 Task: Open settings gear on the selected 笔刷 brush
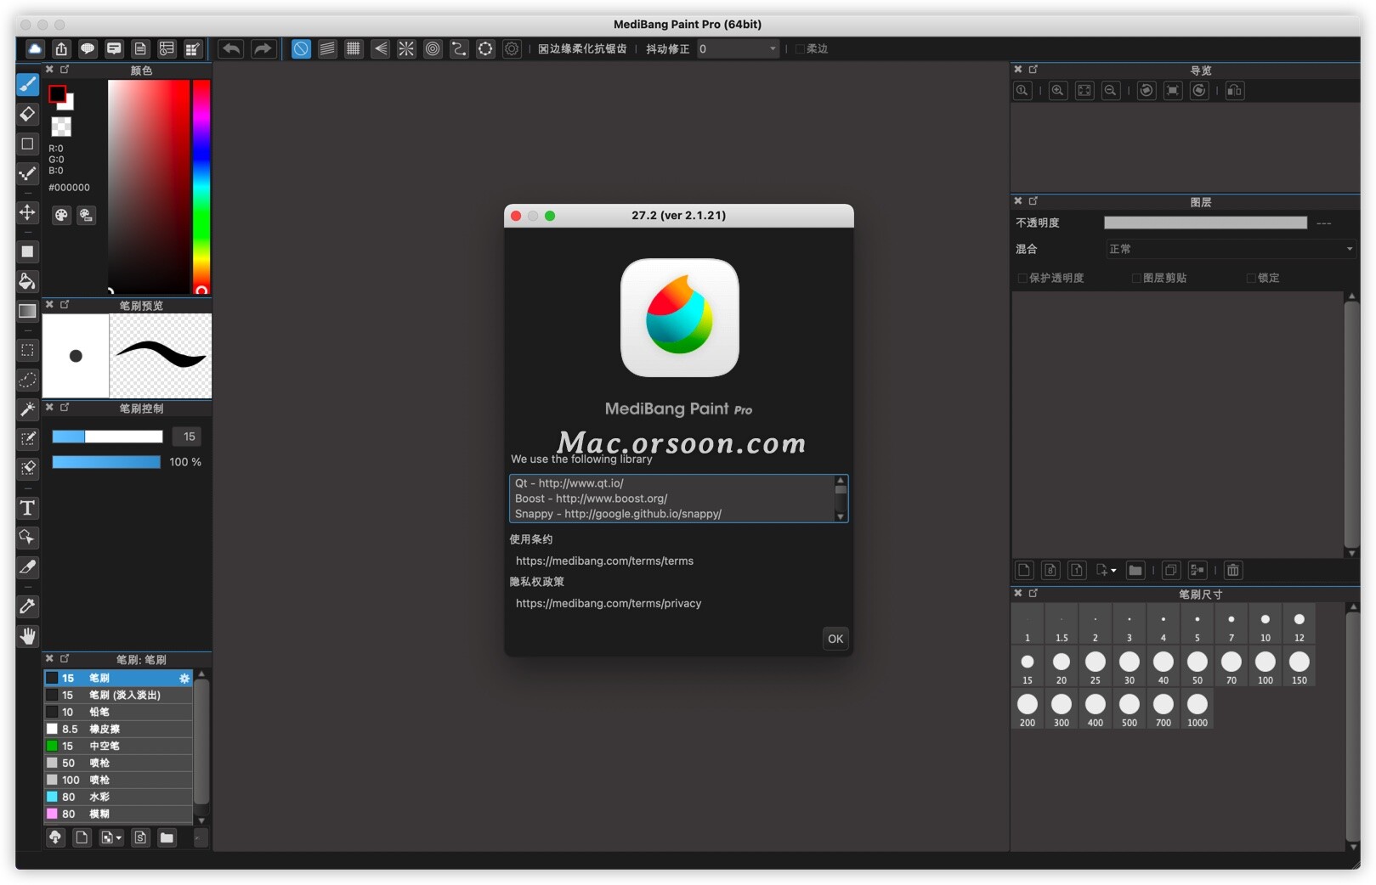184,678
